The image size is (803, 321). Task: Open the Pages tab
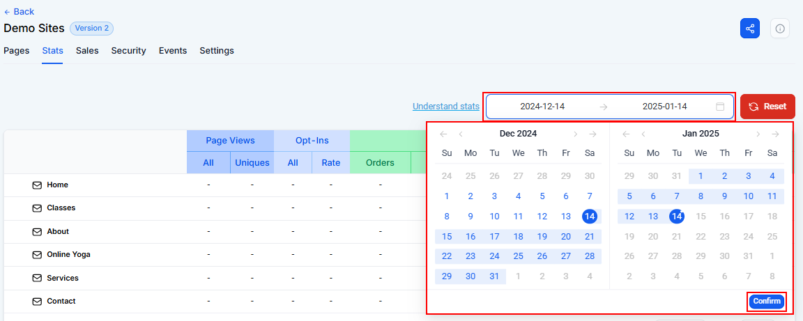(17, 51)
